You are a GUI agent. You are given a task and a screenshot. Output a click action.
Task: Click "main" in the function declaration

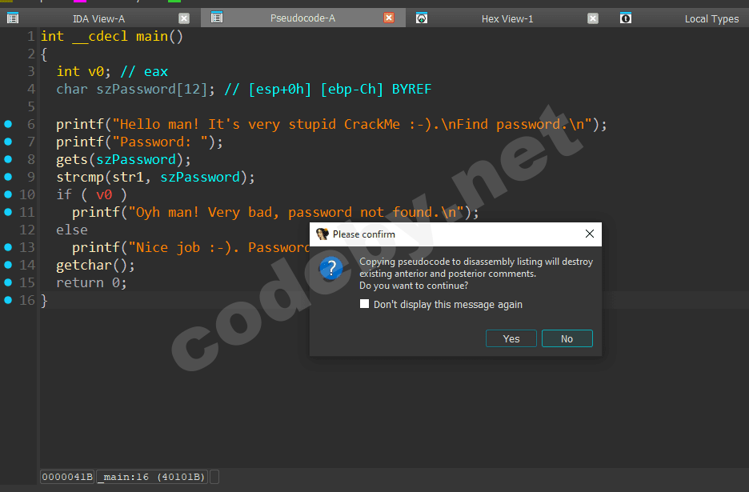[152, 36]
